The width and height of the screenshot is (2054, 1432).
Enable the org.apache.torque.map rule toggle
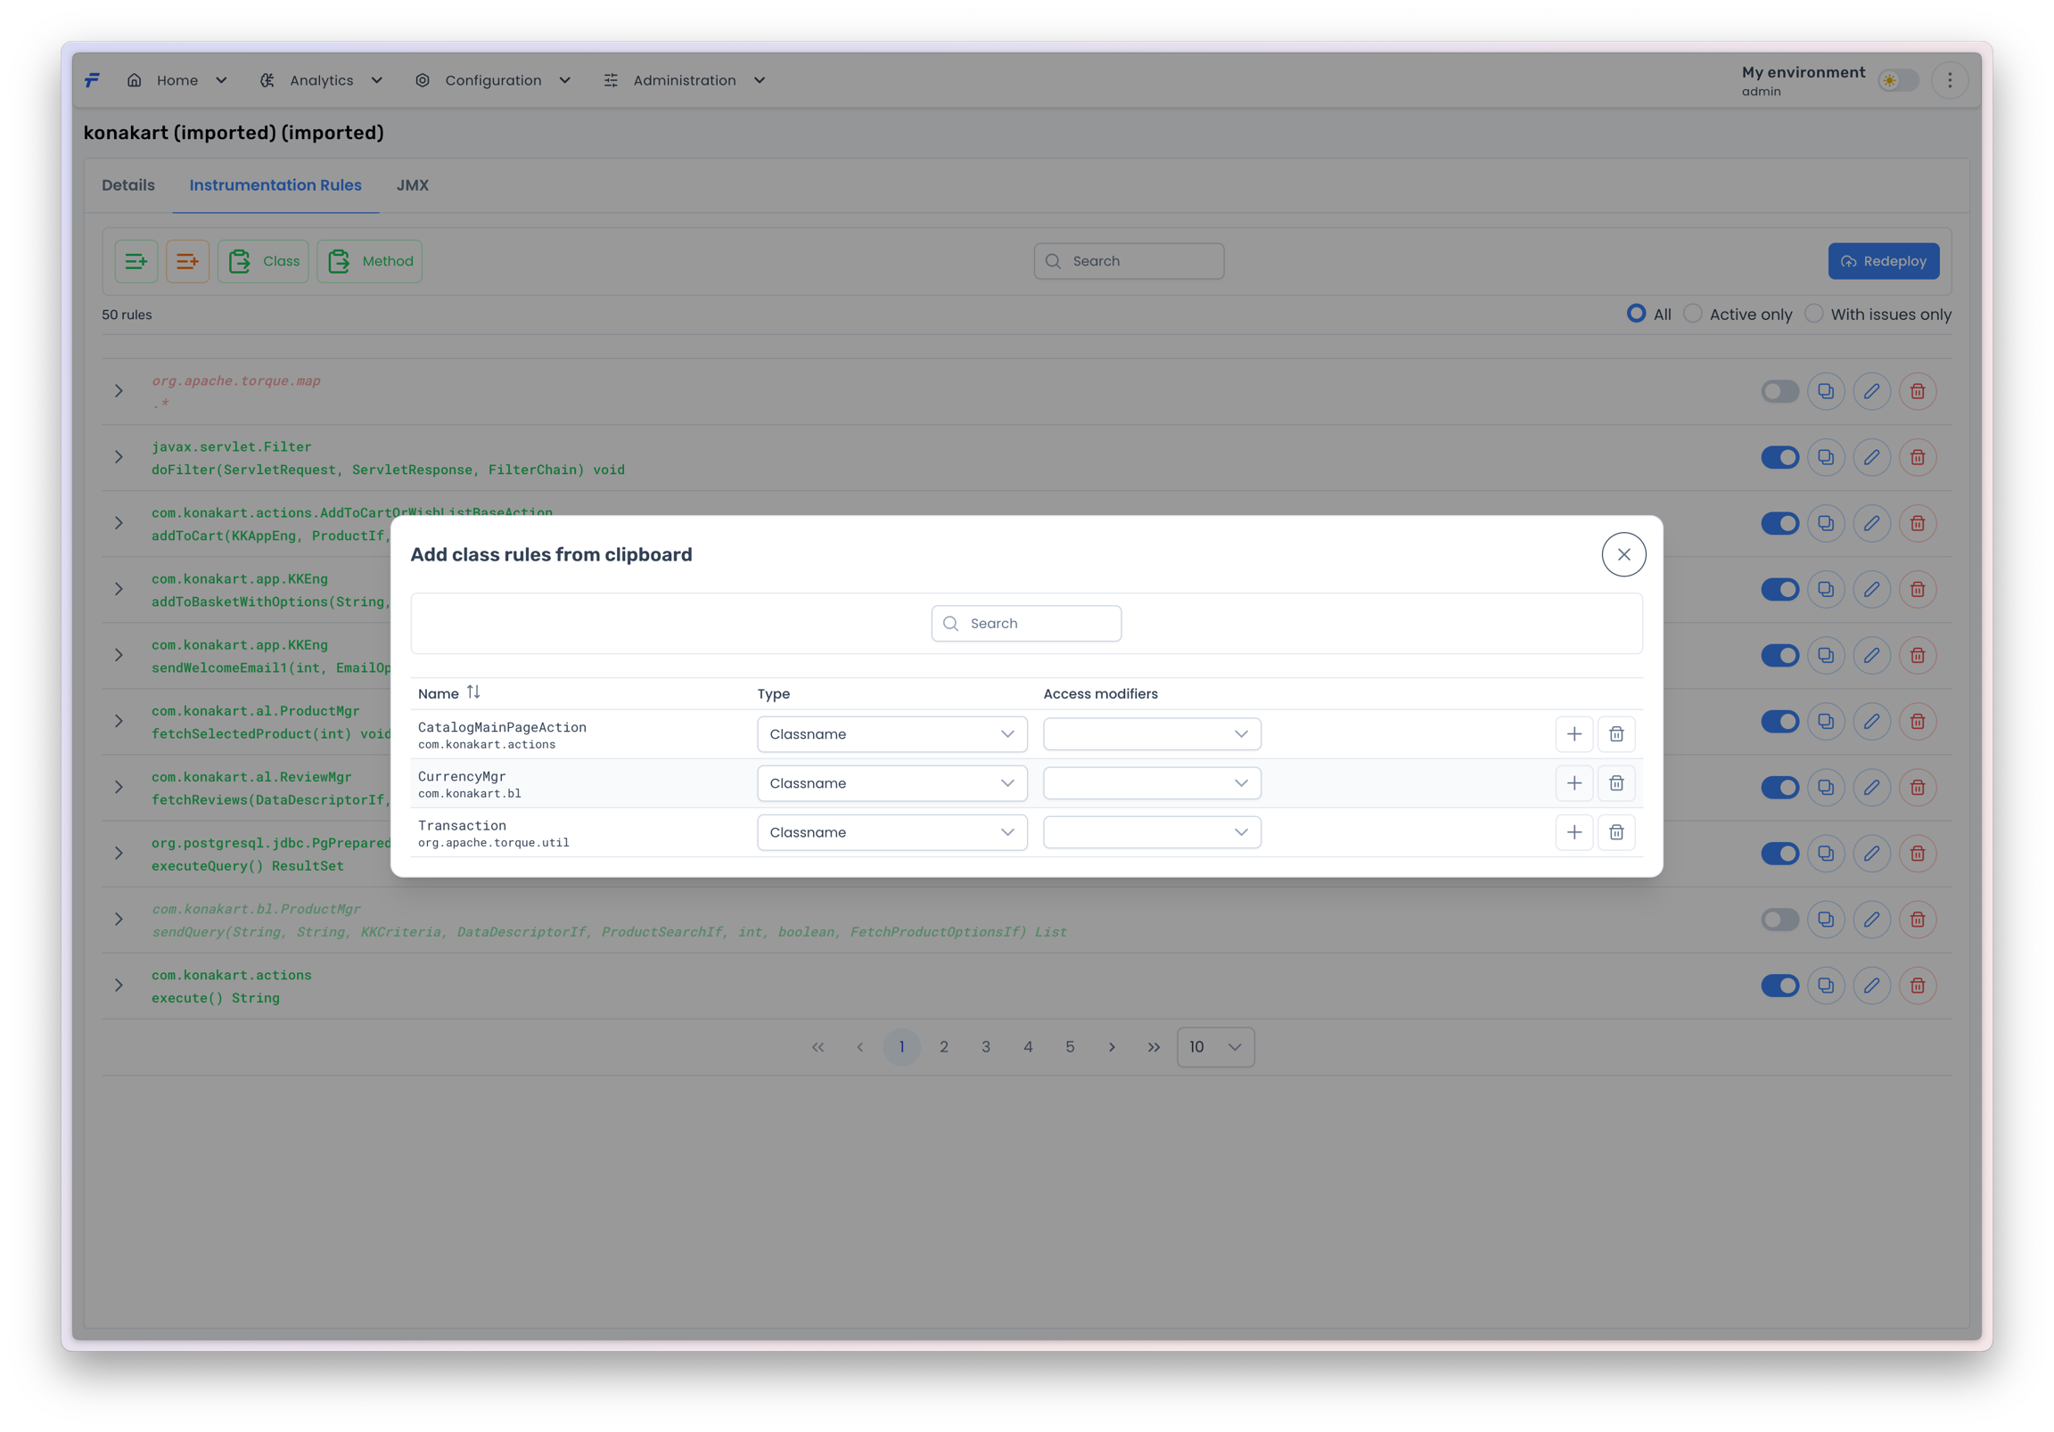tap(1779, 391)
